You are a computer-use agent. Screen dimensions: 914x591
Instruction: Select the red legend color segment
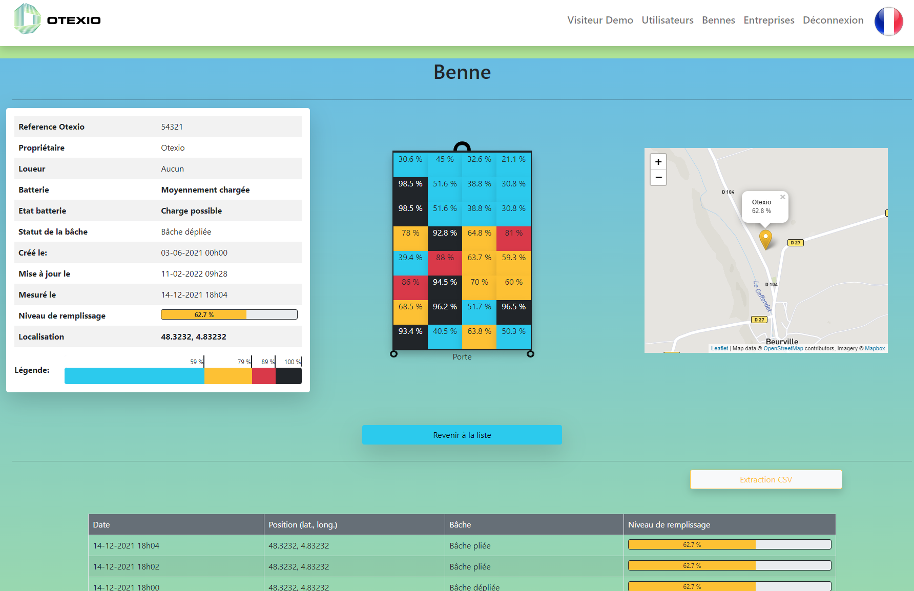point(263,375)
